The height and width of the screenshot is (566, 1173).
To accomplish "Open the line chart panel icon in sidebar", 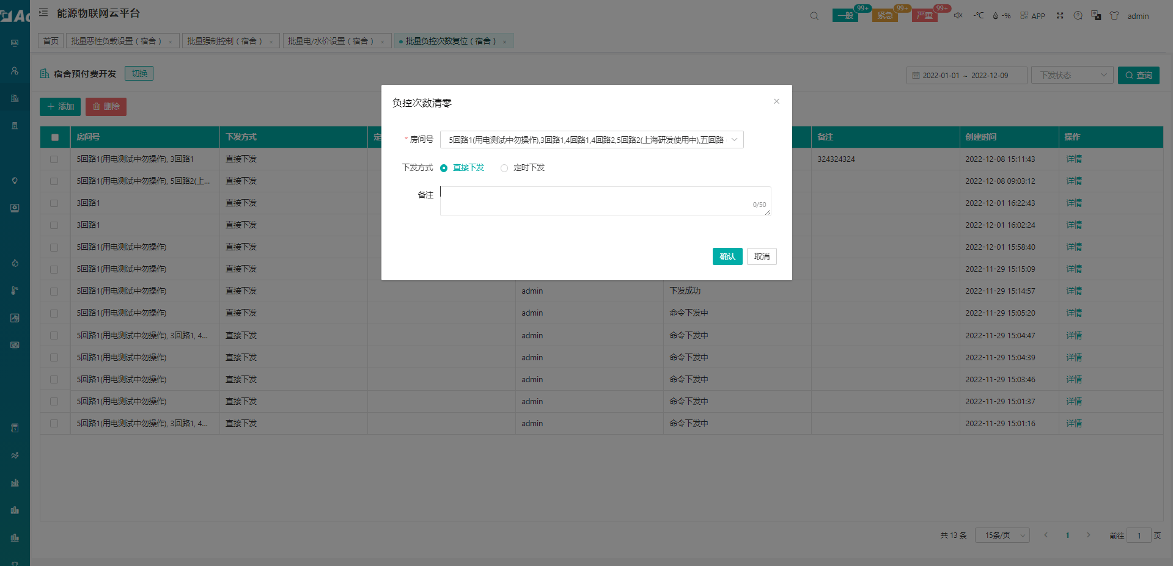I will (x=15, y=318).
